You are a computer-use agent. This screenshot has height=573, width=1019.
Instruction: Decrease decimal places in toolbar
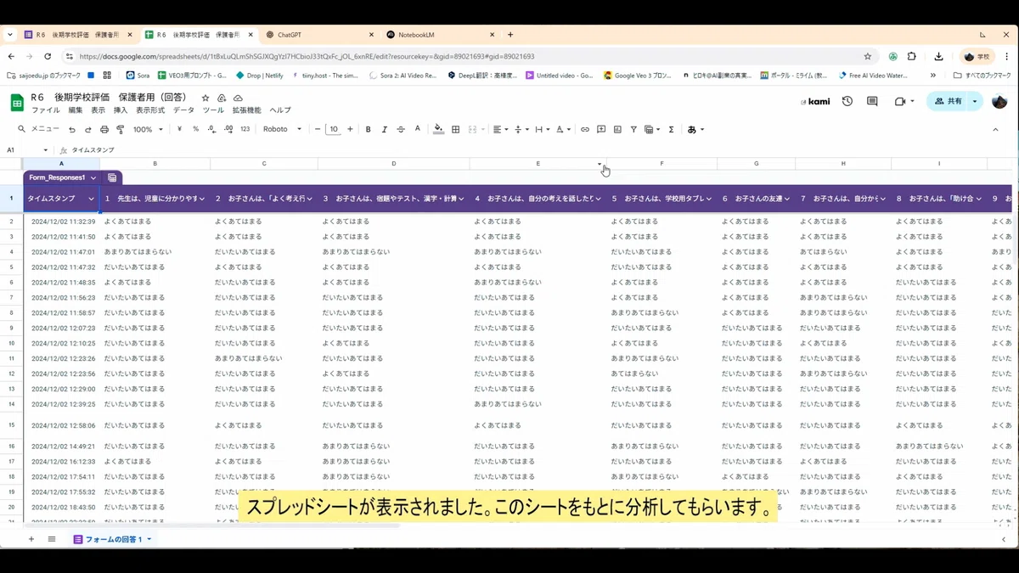(x=212, y=130)
